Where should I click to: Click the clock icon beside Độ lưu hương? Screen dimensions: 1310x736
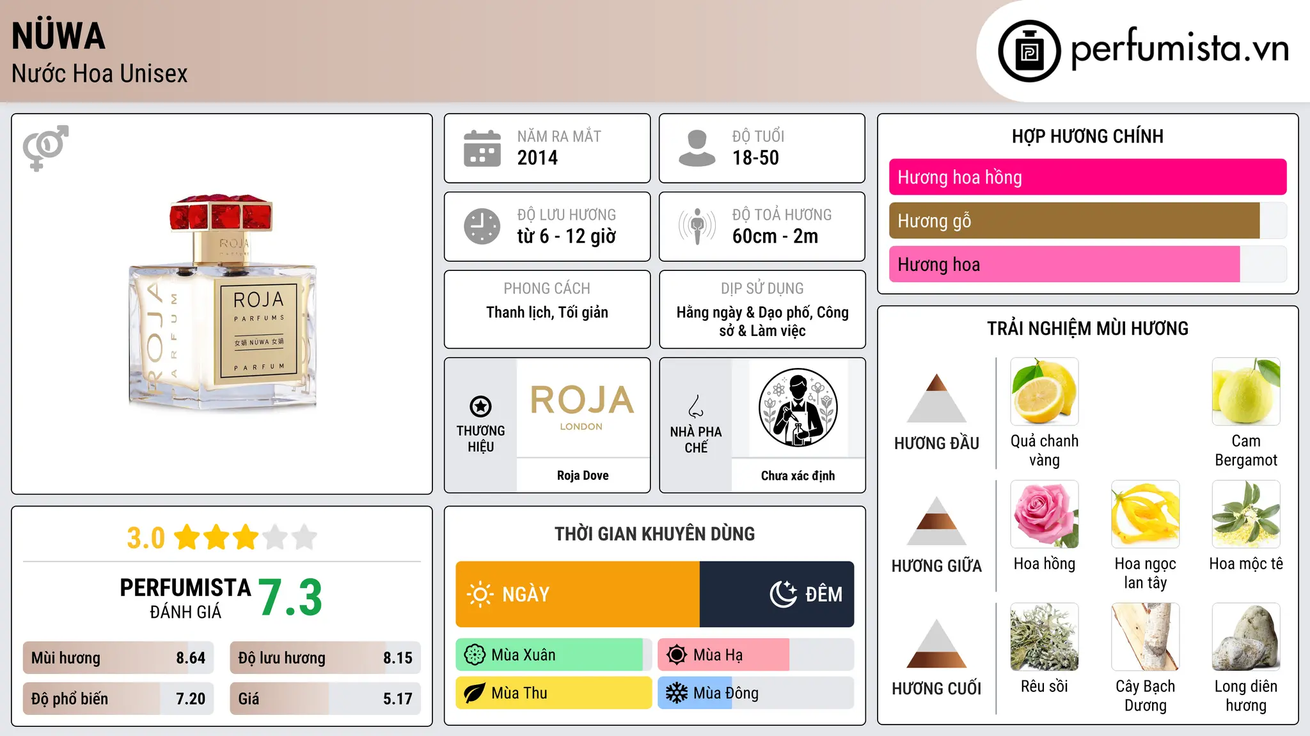pos(482,226)
